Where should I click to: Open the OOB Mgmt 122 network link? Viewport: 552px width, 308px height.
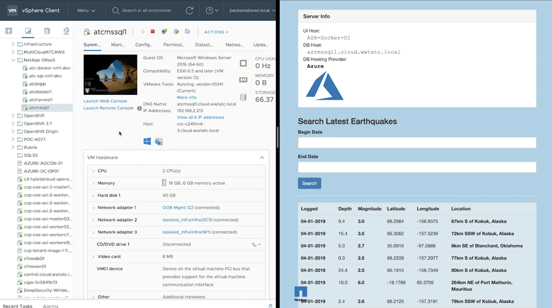click(178, 208)
